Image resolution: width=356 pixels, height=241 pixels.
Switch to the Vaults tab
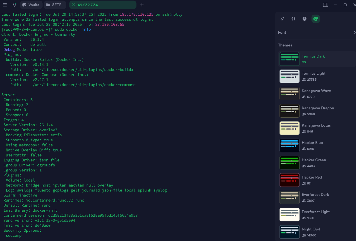click(x=31, y=5)
